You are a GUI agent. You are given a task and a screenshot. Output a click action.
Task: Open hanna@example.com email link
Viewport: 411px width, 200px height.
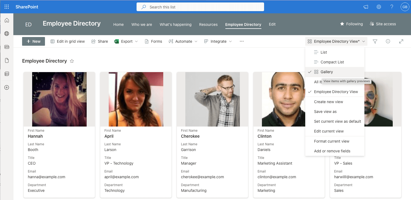click(x=46, y=177)
